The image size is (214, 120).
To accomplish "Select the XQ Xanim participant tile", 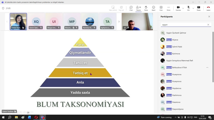I will point(36,22).
